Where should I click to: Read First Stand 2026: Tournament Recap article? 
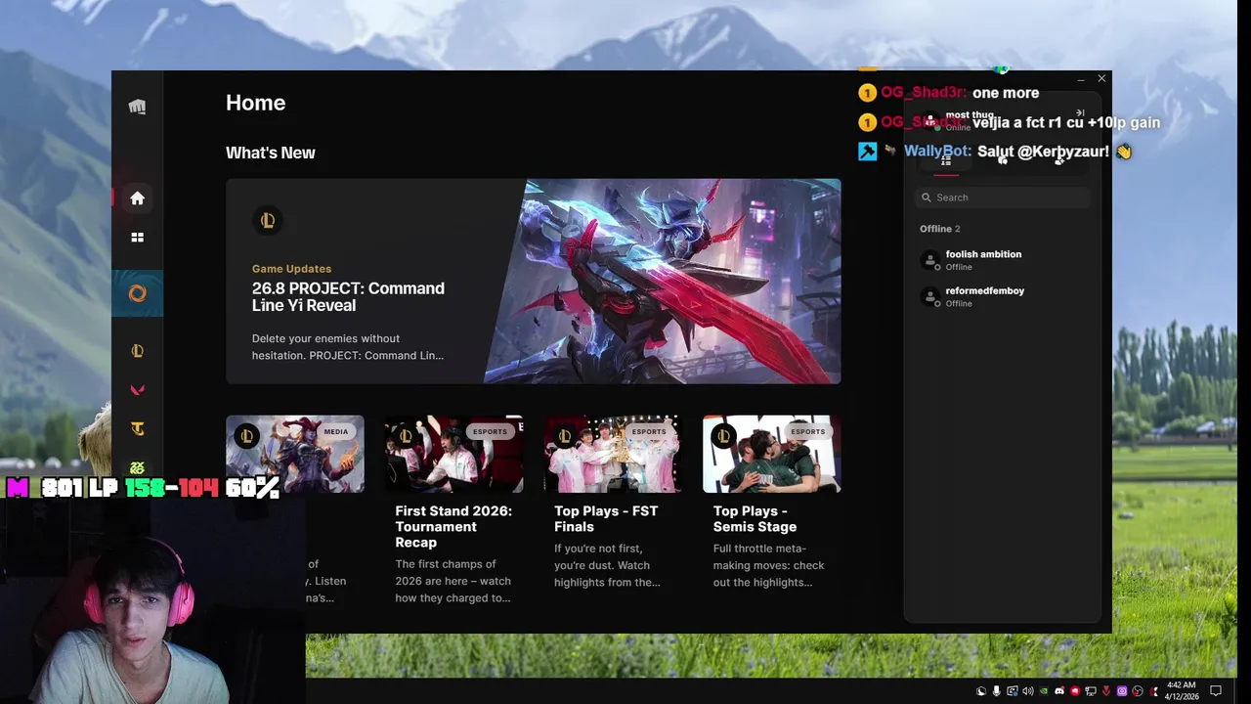pos(453,526)
